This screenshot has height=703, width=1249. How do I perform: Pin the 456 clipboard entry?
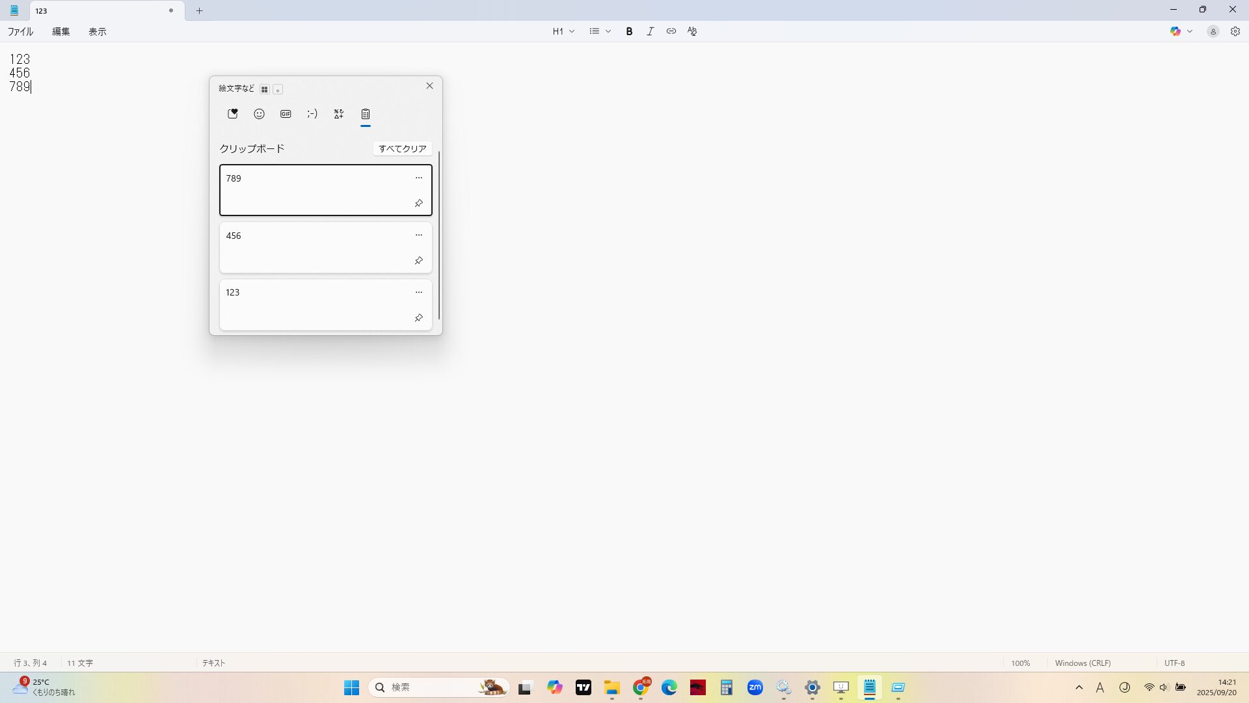coord(418,261)
